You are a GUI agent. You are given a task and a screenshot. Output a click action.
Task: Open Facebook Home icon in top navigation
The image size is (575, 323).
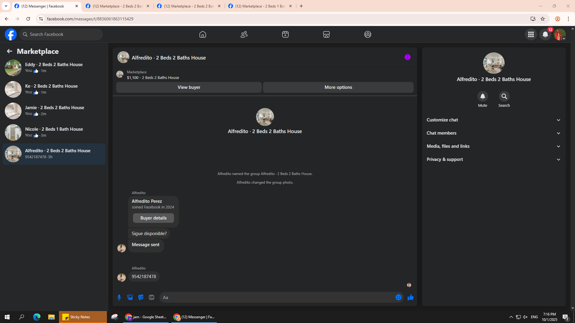203,34
